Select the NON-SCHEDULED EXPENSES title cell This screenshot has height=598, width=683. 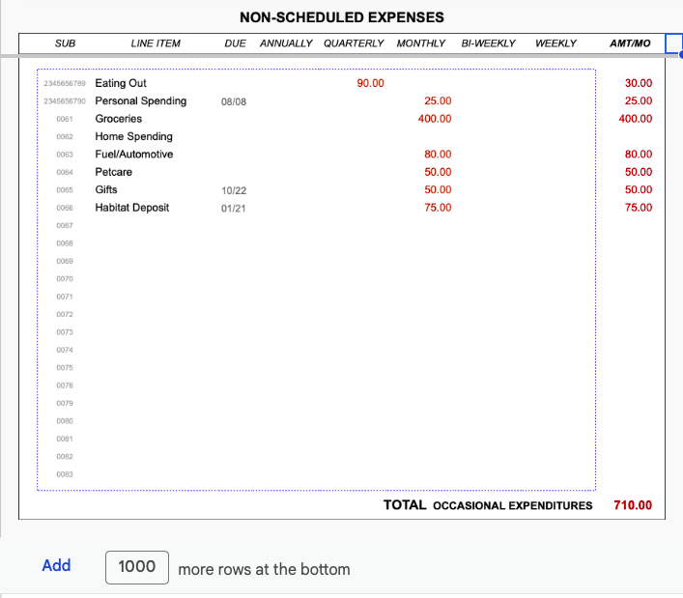tap(342, 17)
